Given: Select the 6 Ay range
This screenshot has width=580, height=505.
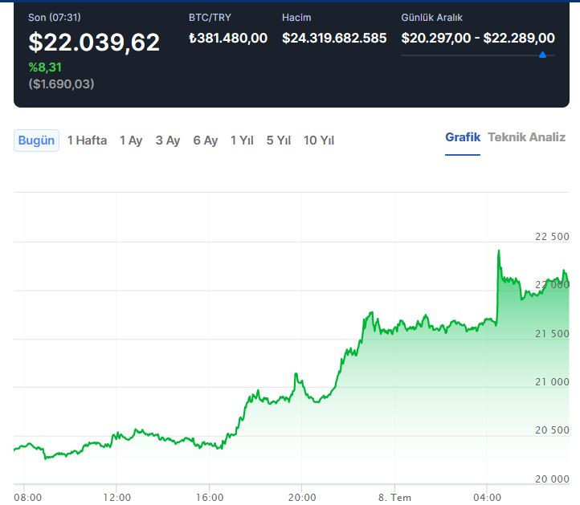Looking at the screenshot, I should point(206,141).
